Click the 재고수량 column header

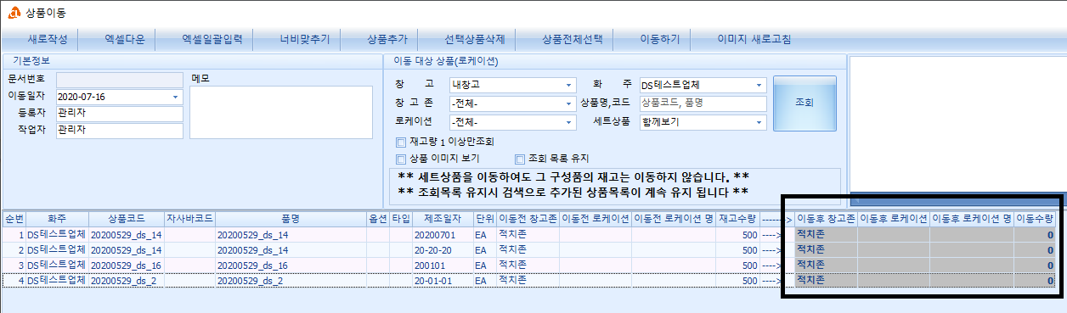pyautogui.click(x=737, y=218)
